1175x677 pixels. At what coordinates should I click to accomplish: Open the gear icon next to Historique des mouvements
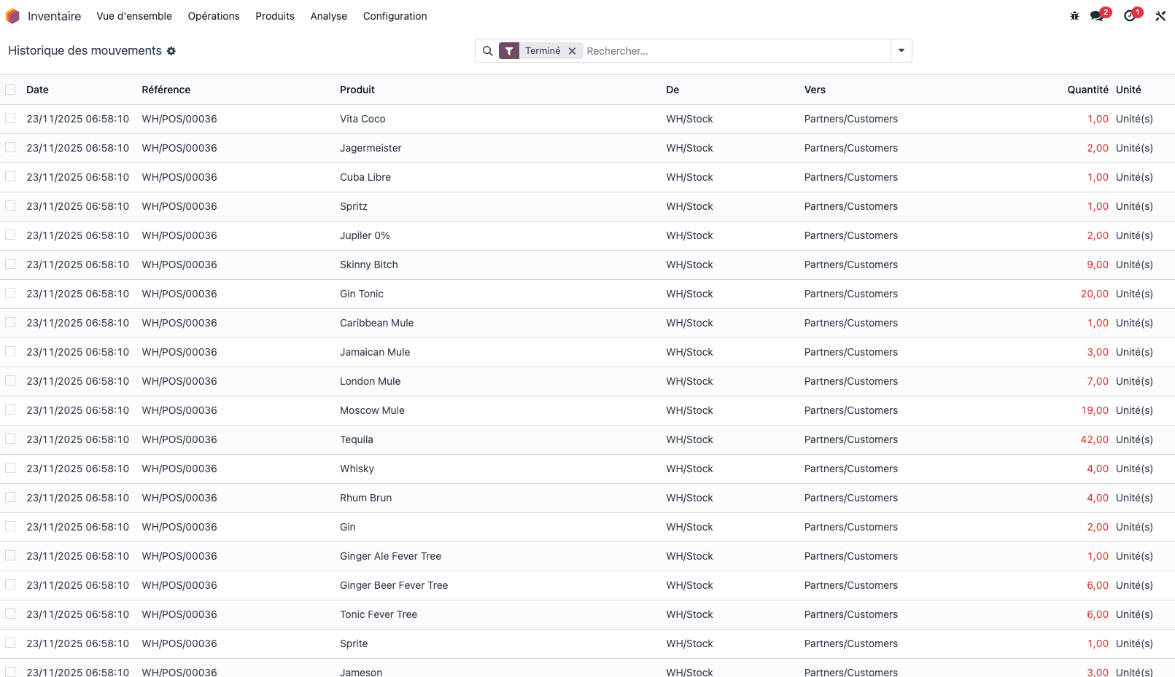click(171, 51)
